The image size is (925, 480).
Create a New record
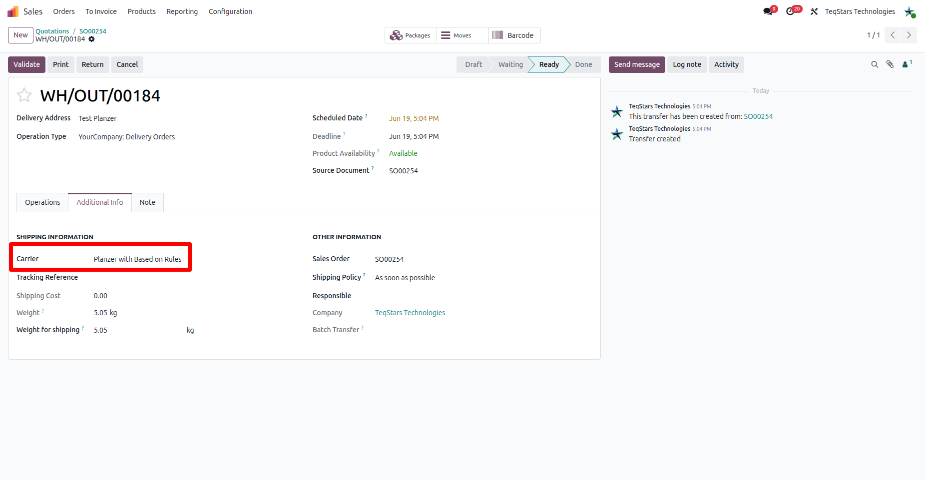[20, 35]
